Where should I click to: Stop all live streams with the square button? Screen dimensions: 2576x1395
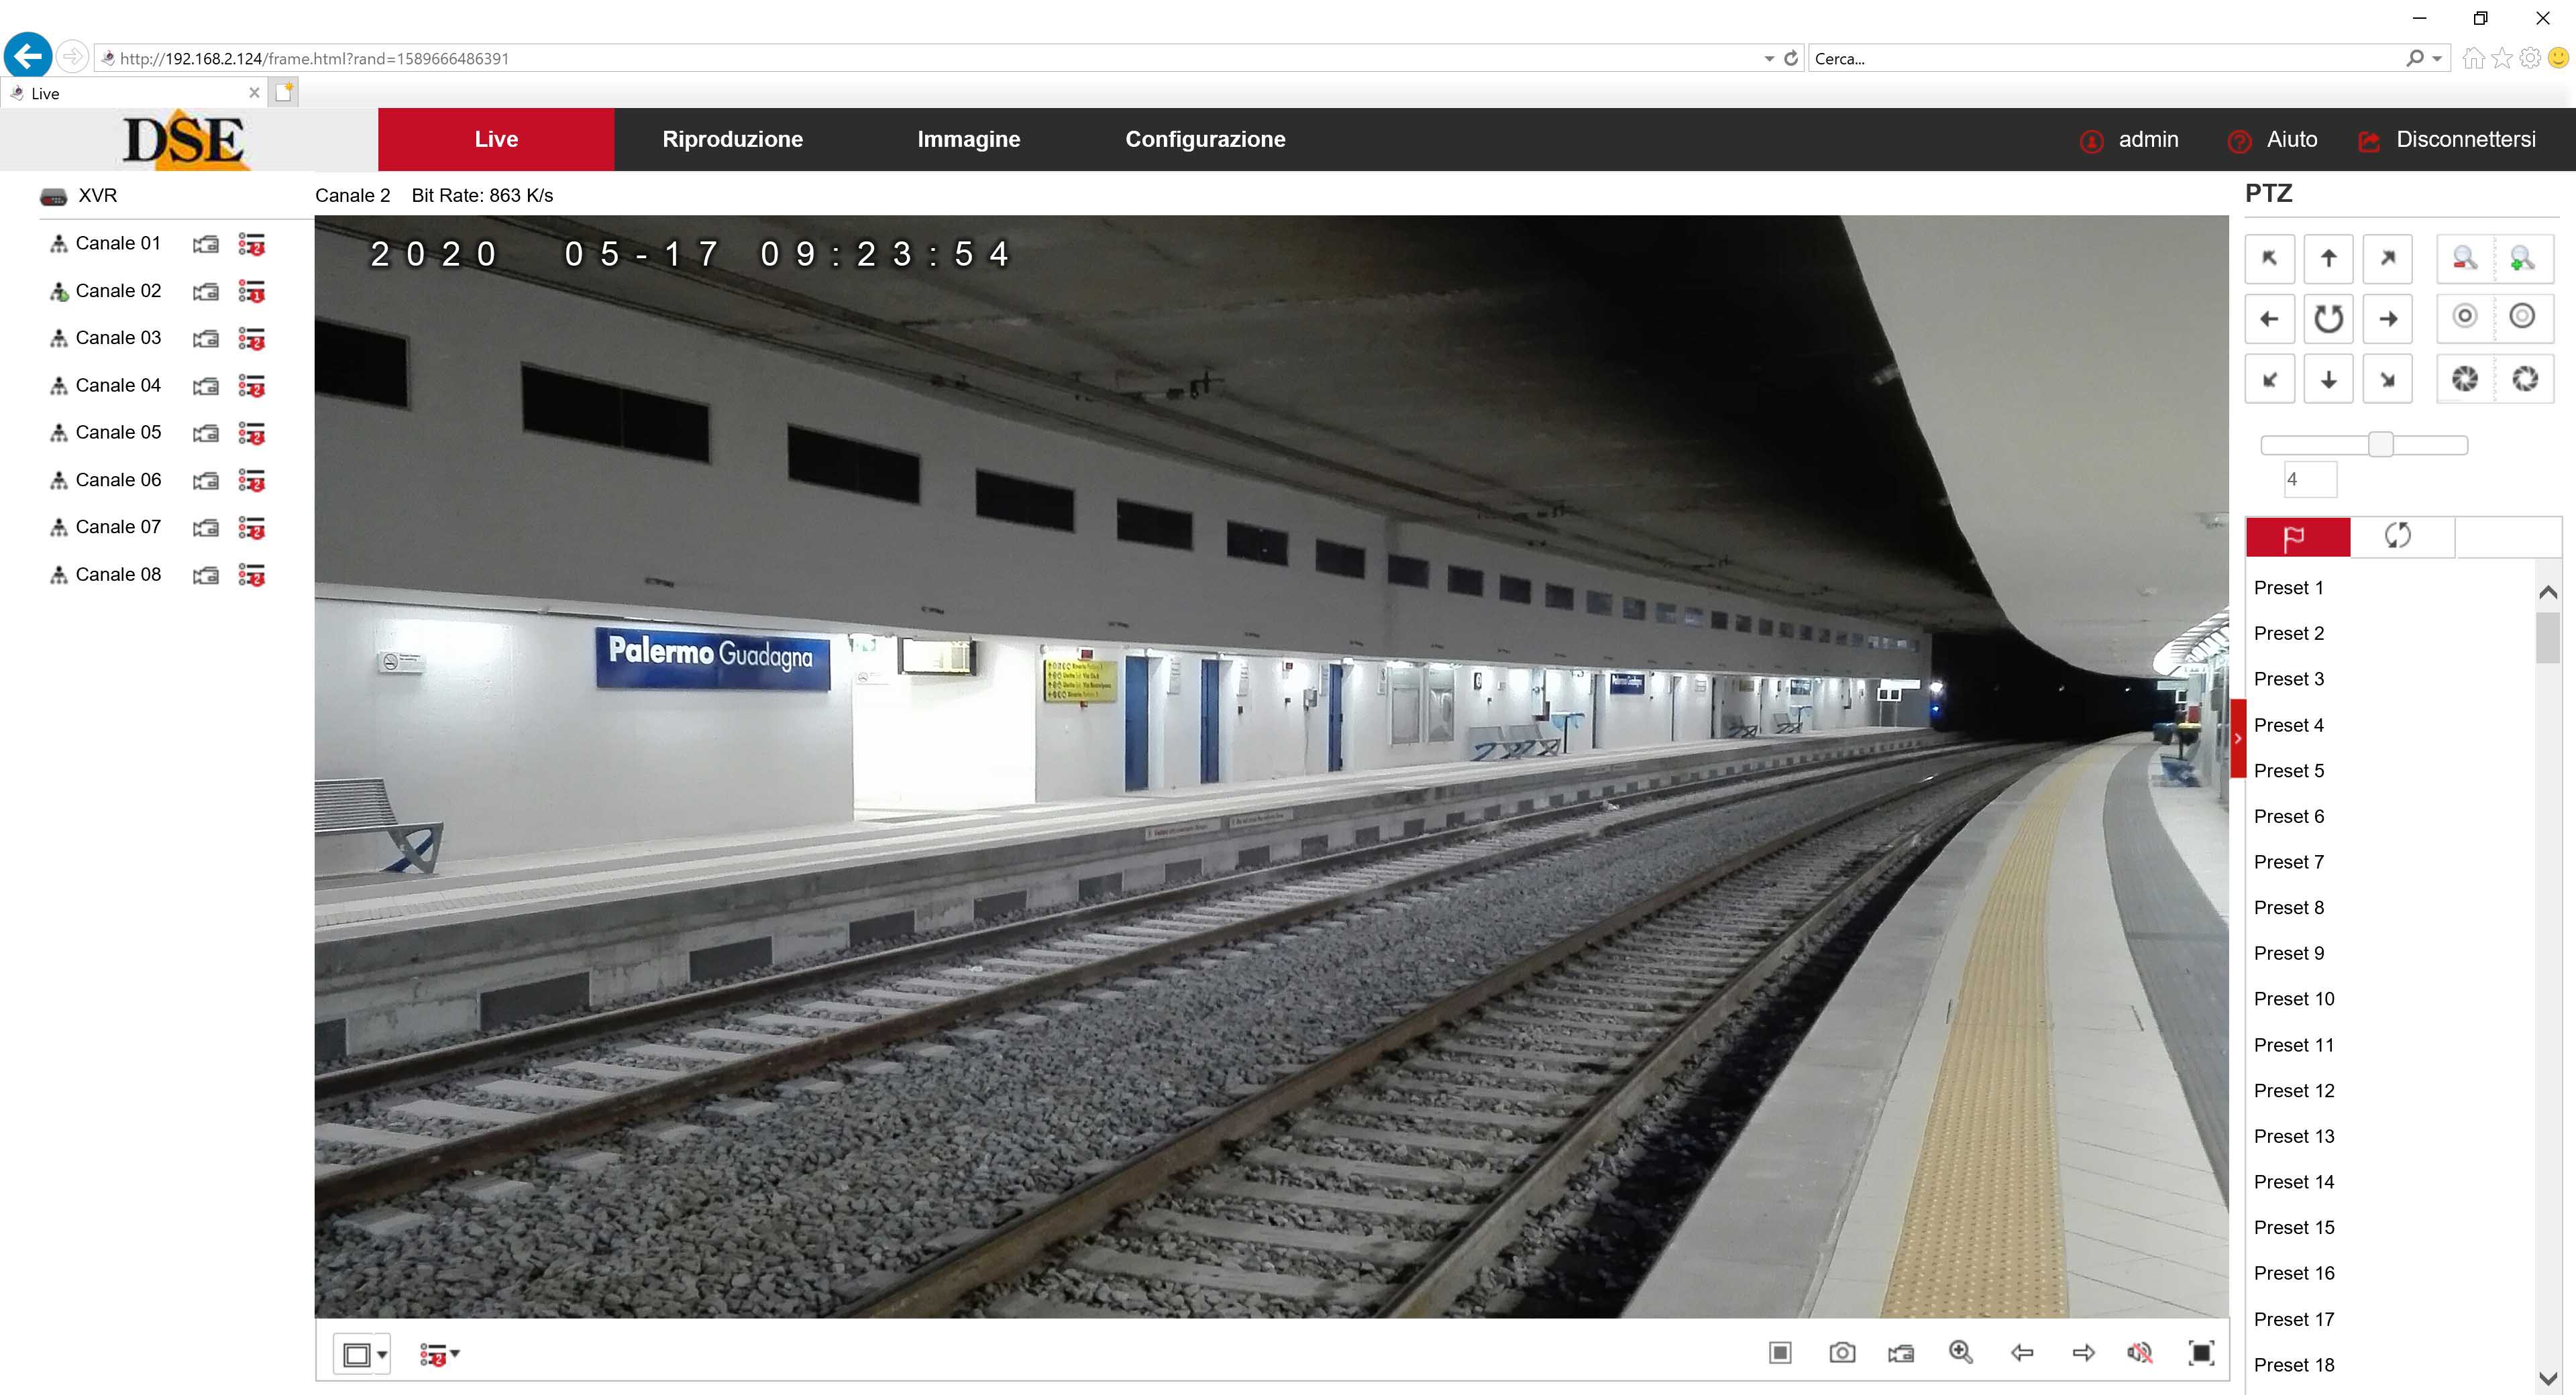(1780, 1353)
